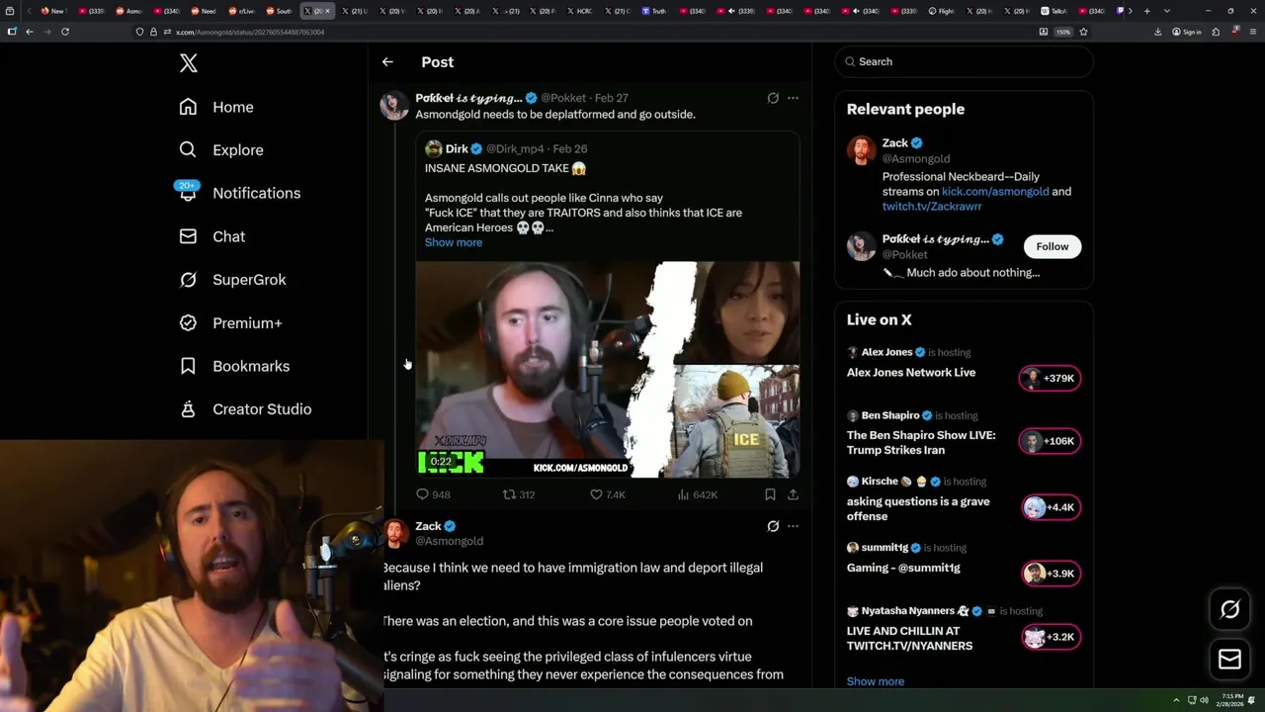
Task: Open Bookmarks in the sidebar
Action: (234, 366)
